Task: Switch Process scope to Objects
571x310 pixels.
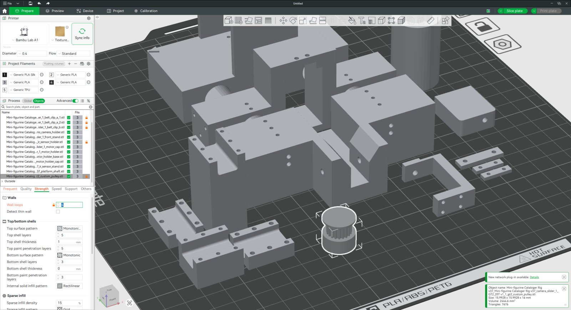Action: pos(39,101)
